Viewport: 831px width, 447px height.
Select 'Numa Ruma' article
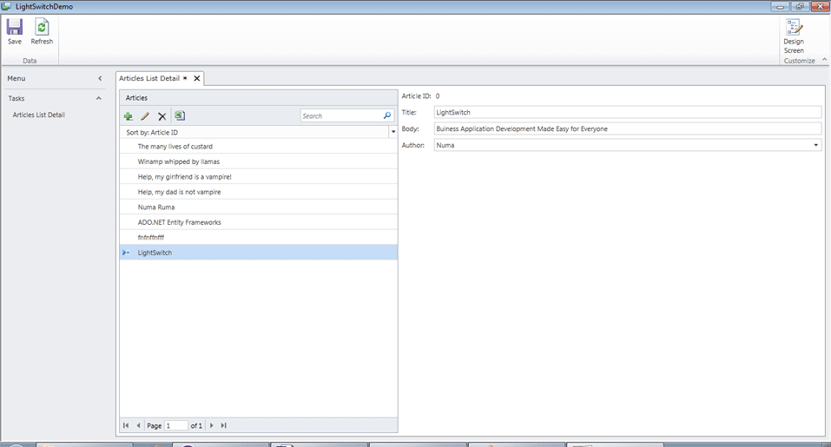tap(259, 207)
